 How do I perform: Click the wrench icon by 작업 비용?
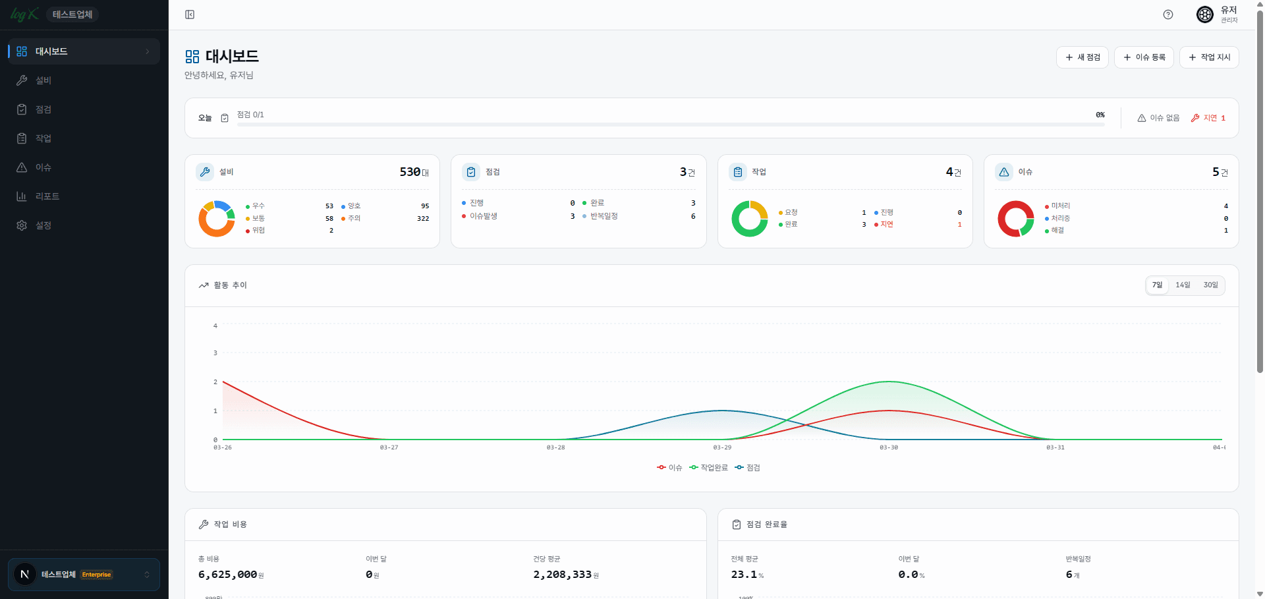point(204,525)
